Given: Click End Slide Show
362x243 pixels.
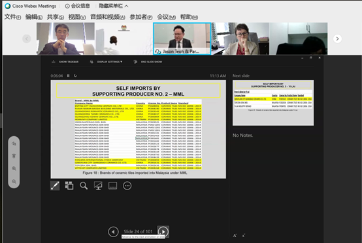Looking at the screenshot, I should tap(148, 62).
